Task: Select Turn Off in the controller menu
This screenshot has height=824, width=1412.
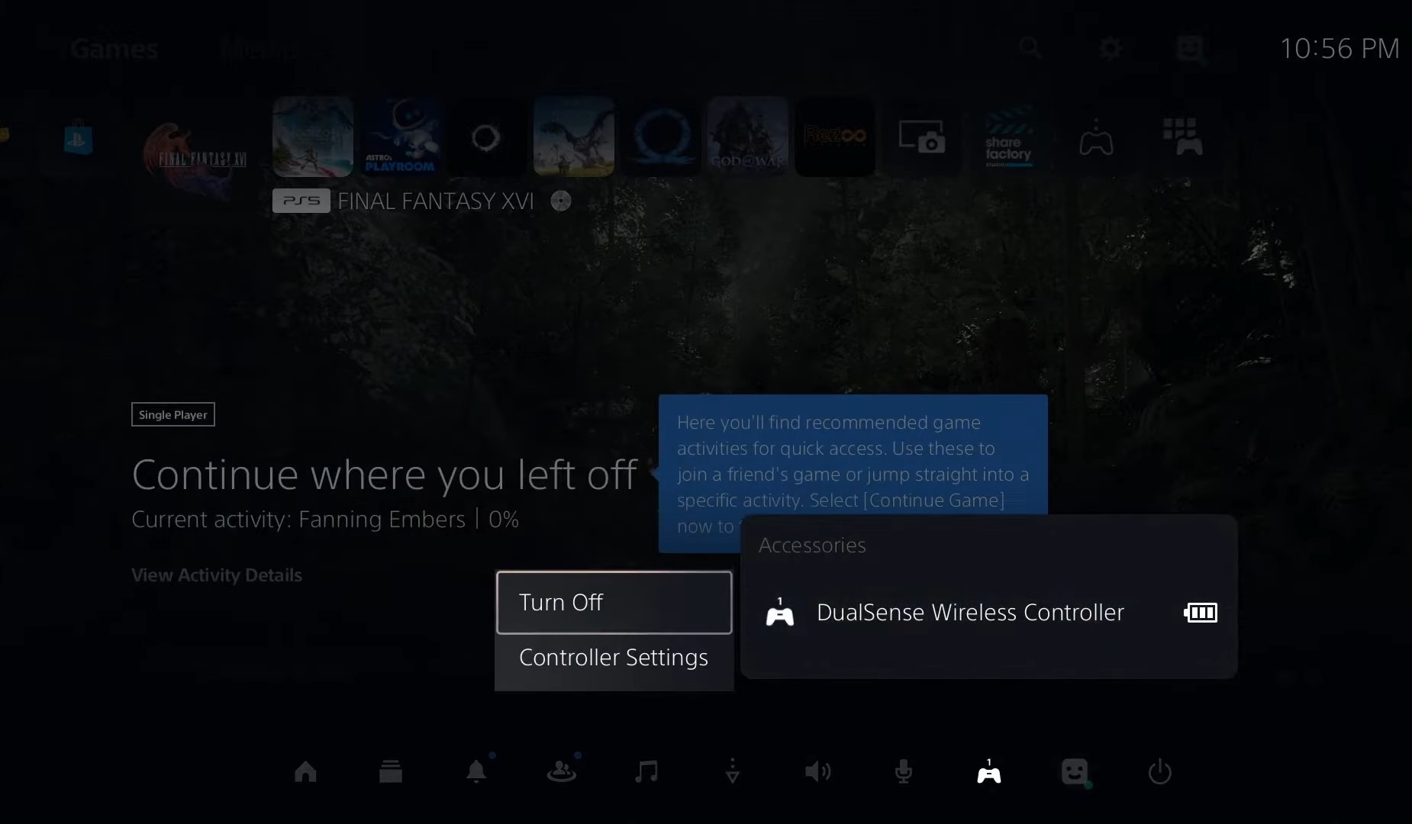Action: [x=614, y=602]
